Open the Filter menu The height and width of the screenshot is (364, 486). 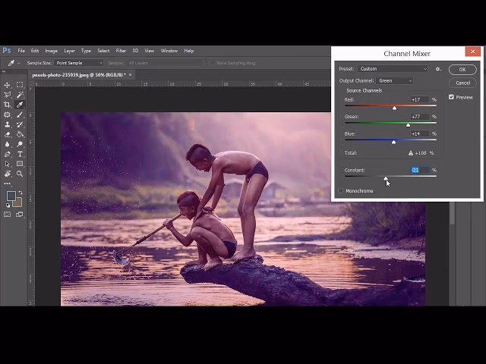point(121,51)
